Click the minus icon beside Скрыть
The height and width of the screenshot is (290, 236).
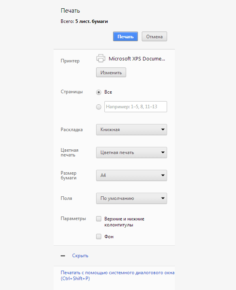pyautogui.click(x=63, y=256)
